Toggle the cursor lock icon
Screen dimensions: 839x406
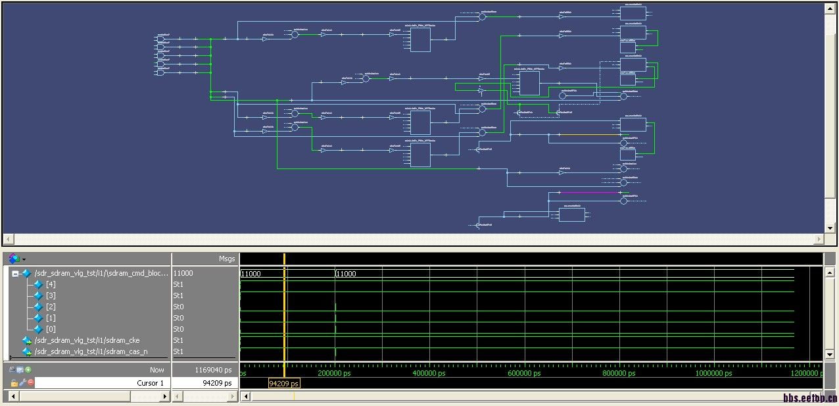tap(14, 382)
